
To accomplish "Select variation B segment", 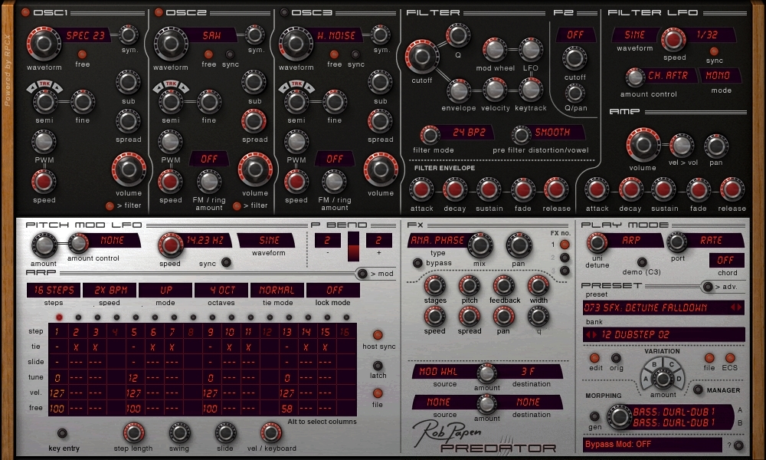I will pyautogui.click(x=653, y=366).
